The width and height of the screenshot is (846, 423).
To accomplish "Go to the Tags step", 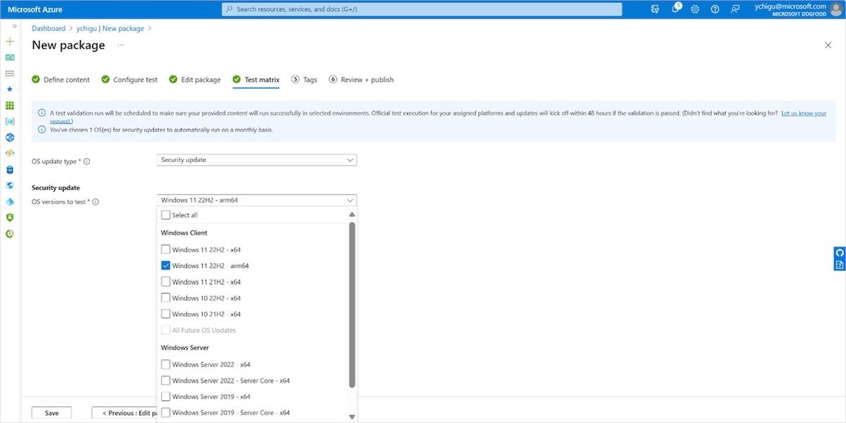I will coord(305,80).
